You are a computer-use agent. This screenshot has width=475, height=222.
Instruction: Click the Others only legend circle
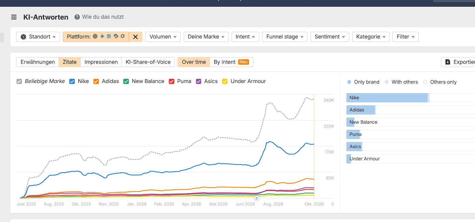point(425,82)
